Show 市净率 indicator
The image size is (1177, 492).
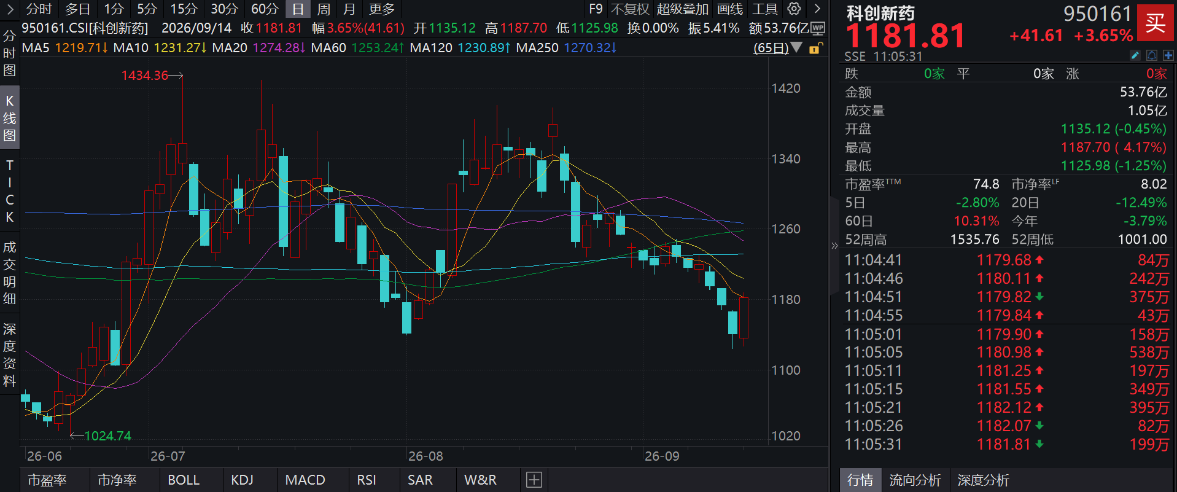pyautogui.click(x=117, y=480)
